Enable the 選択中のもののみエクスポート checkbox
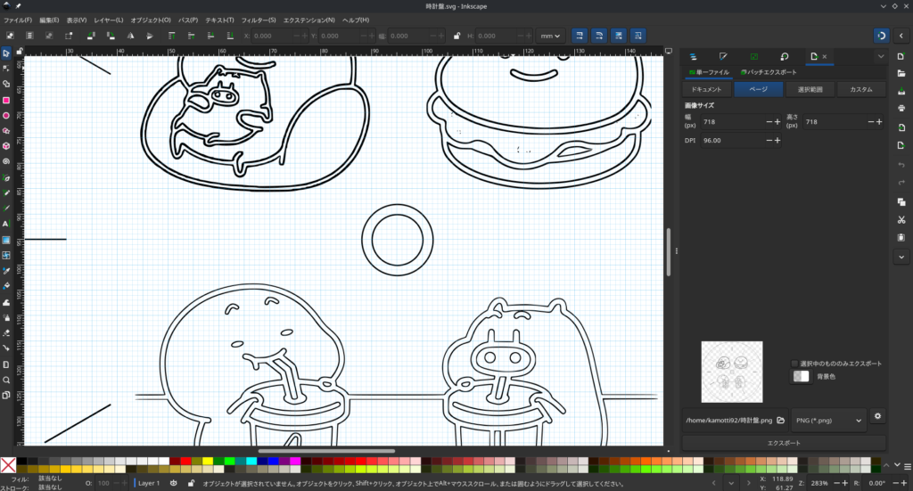This screenshot has height=491, width=913. tap(794, 364)
